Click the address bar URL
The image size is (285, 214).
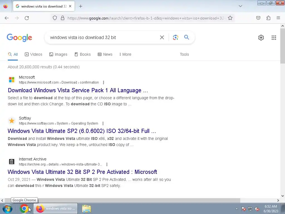coord(146,18)
